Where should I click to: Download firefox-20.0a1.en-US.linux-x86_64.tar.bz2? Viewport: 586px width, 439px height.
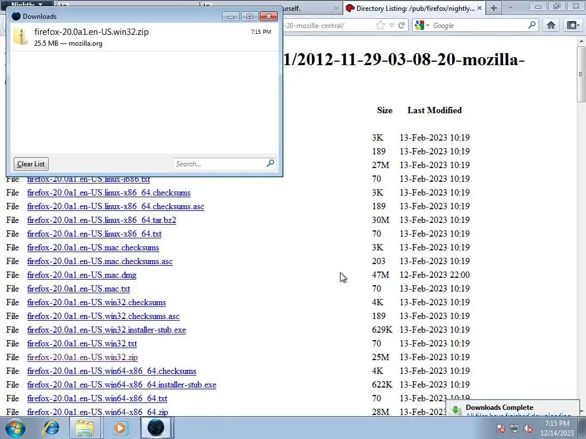[102, 220]
